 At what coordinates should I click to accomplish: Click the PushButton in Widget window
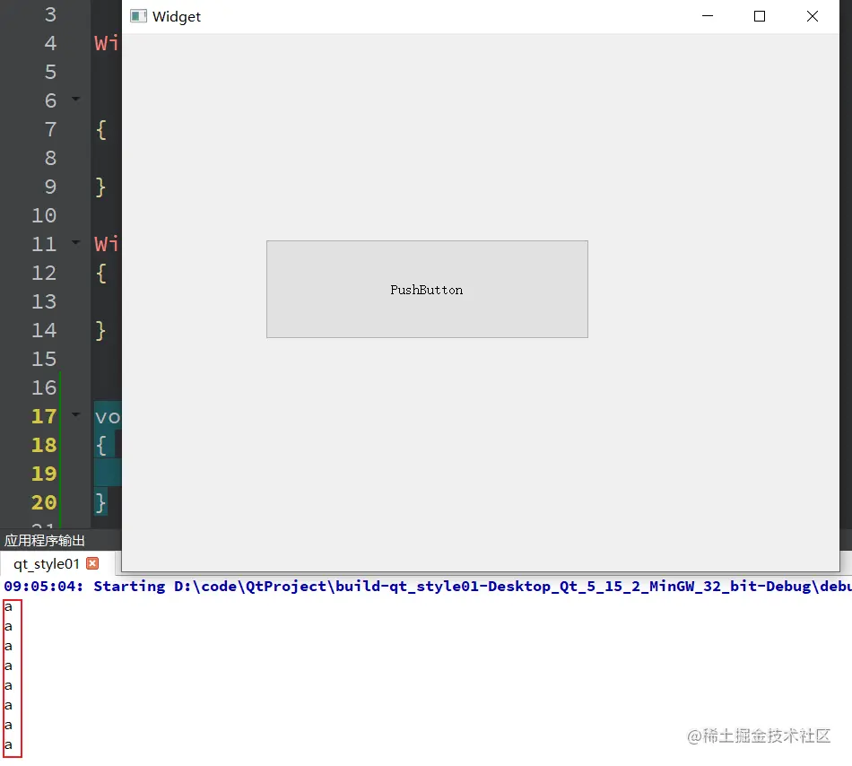pos(427,289)
